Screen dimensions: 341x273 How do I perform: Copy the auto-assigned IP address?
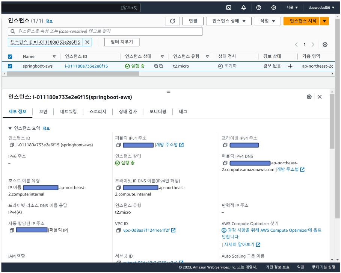(x=12, y=231)
